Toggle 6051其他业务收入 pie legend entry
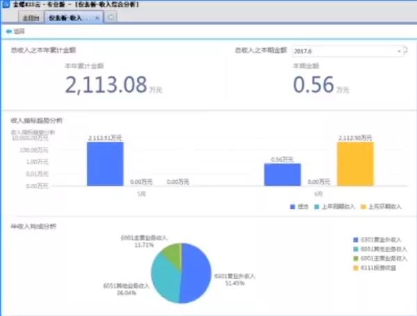417x316 pixels. pyautogui.click(x=377, y=248)
